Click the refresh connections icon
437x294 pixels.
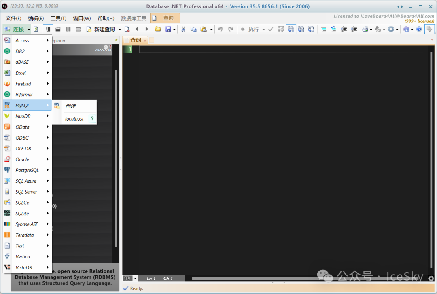pos(36,29)
